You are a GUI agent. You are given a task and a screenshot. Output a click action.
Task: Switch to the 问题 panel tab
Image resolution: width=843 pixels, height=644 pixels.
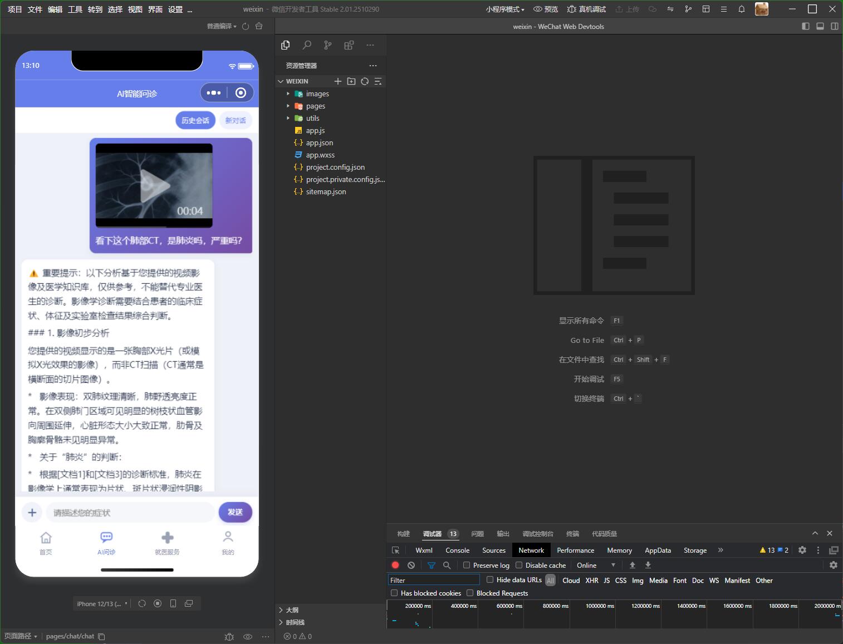point(477,534)
